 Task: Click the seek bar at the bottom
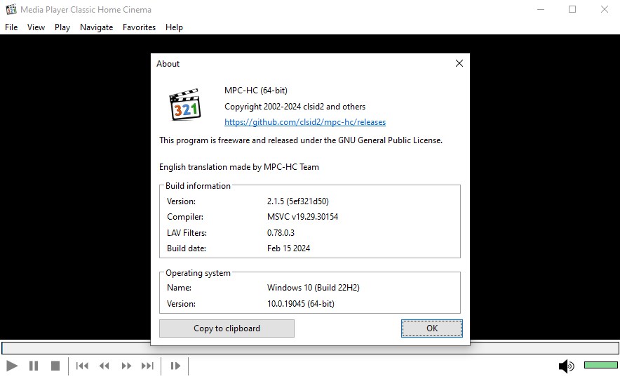click(310, 347)
